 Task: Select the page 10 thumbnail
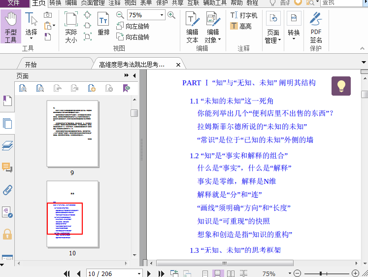[72, 214]
